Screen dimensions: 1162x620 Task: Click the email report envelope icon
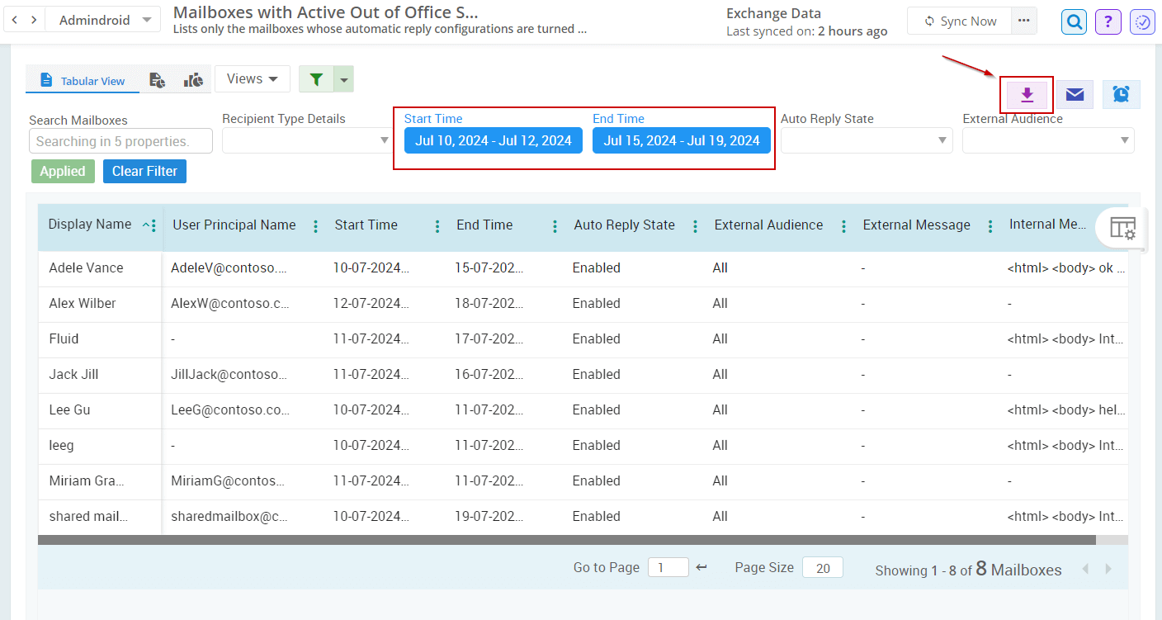(1075, 95)
